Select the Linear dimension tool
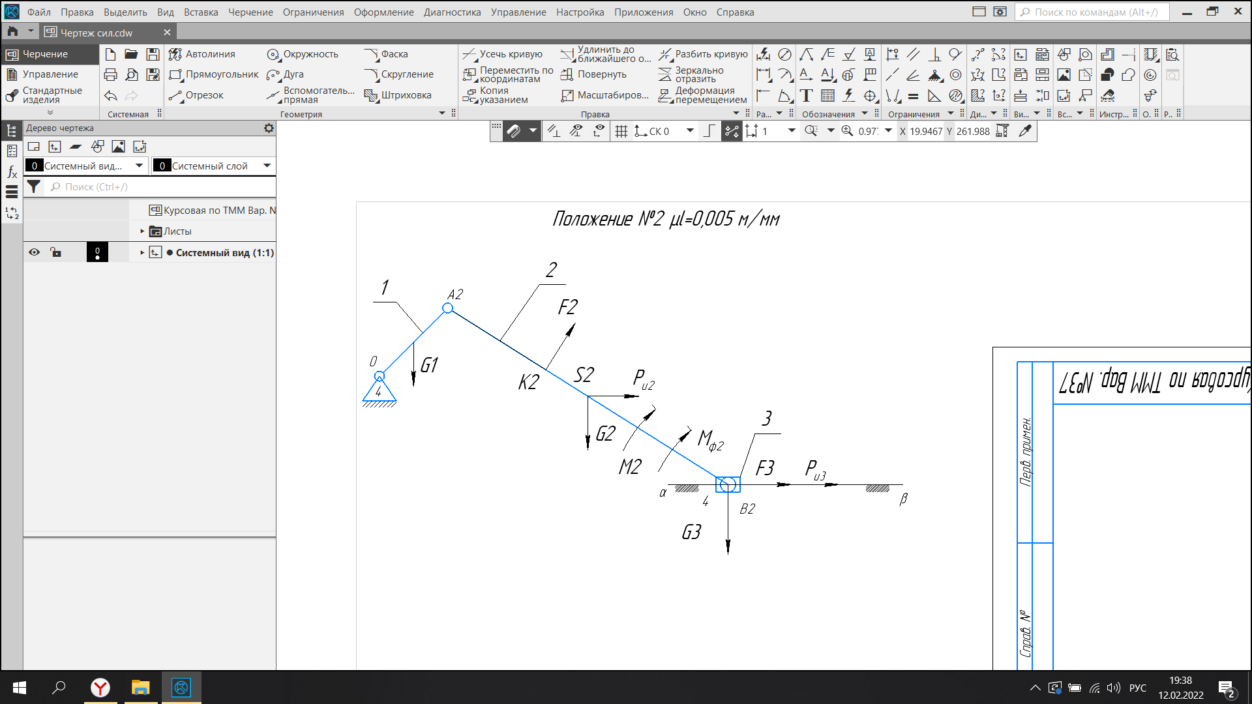The height and width of the screenshot is (704, 1252). point(764,75)
